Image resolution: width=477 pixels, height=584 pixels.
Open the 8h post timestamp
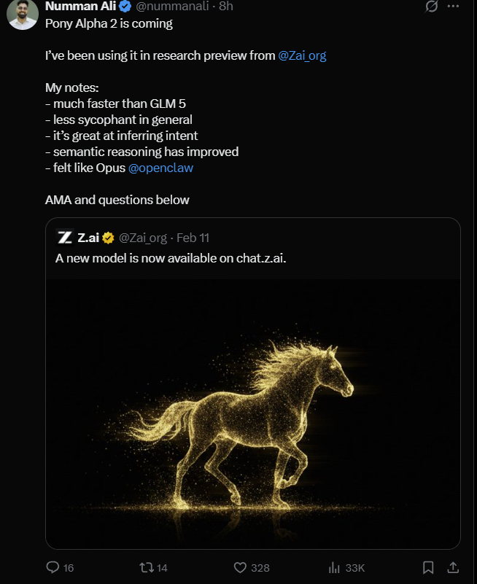(226, 6)
